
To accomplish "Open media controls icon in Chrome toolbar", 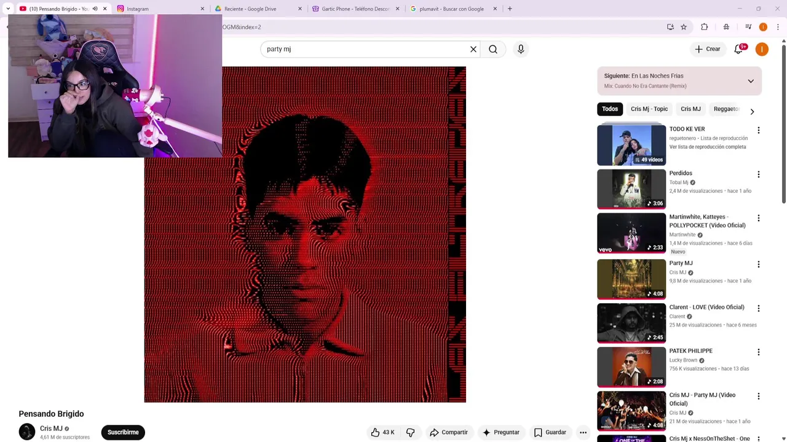I will tap(748, 27).
